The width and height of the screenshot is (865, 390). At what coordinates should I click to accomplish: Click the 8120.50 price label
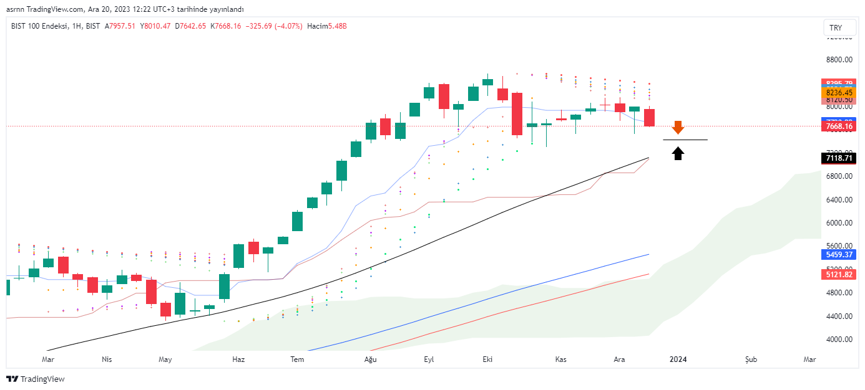click(839, 100)
